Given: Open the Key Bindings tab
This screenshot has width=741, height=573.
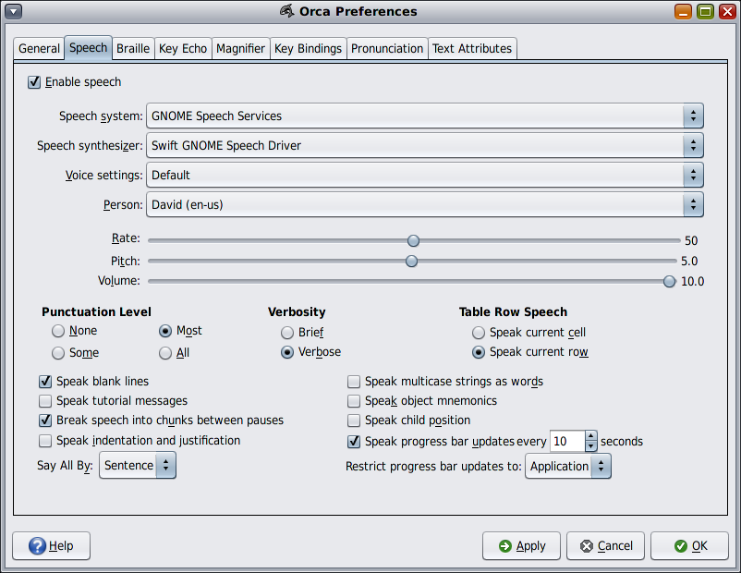Looking at the screenshot, I should pos(308,48).
